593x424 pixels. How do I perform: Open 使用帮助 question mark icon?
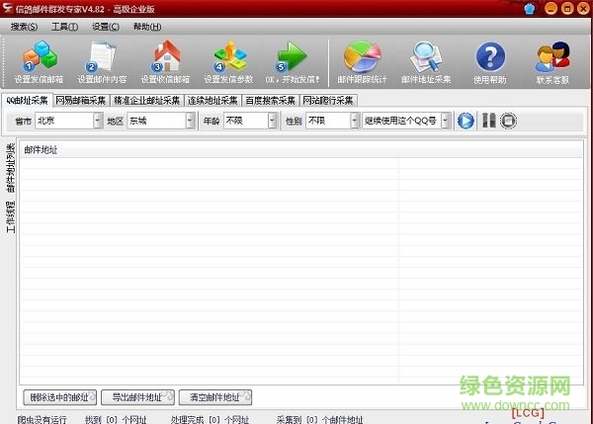click(490, 56)
